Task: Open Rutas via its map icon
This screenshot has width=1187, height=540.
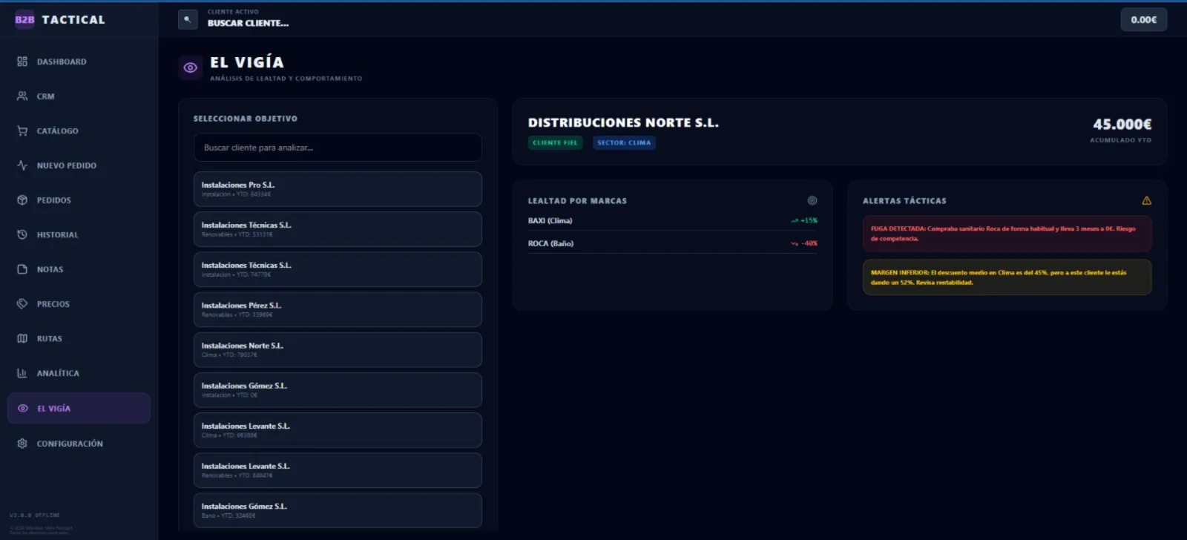Action: pyautogui.click(x=22, y=338)
